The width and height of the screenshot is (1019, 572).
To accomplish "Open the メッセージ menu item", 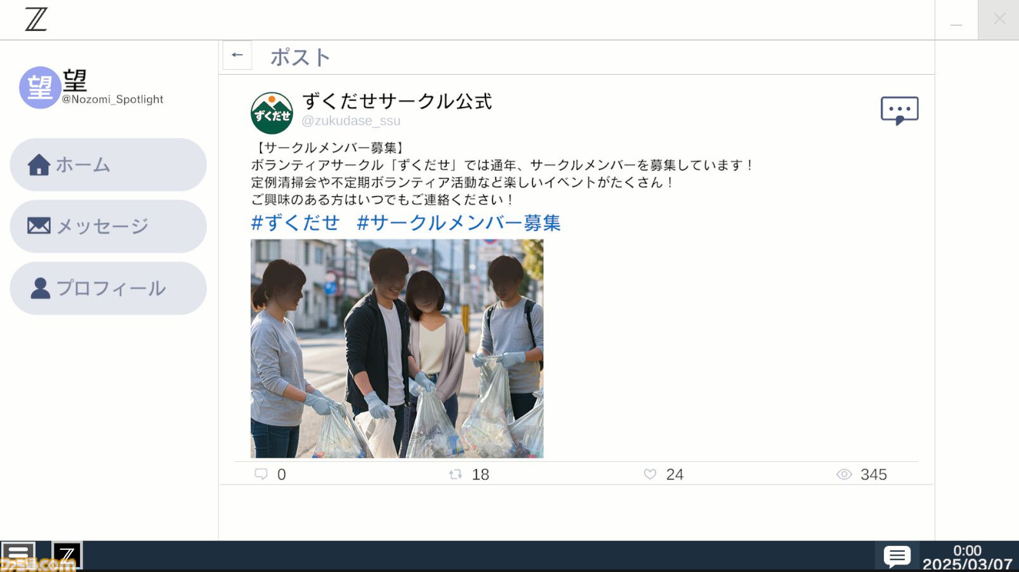I will (108, 226).
